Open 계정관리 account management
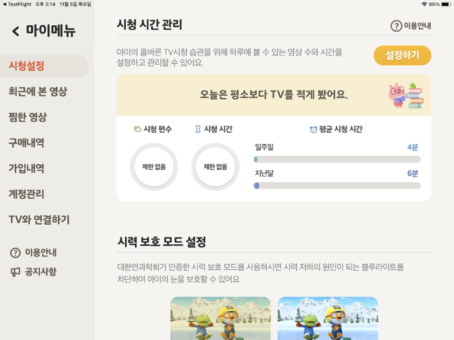This screenshot has width=454, height=340. tap(26, 194)
